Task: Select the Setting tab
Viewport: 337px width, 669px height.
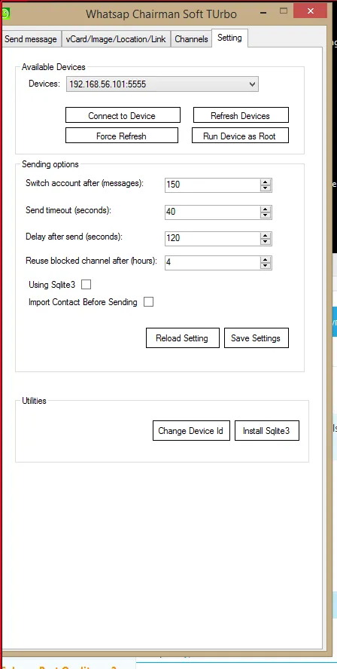Action: (x=229, y=38)
